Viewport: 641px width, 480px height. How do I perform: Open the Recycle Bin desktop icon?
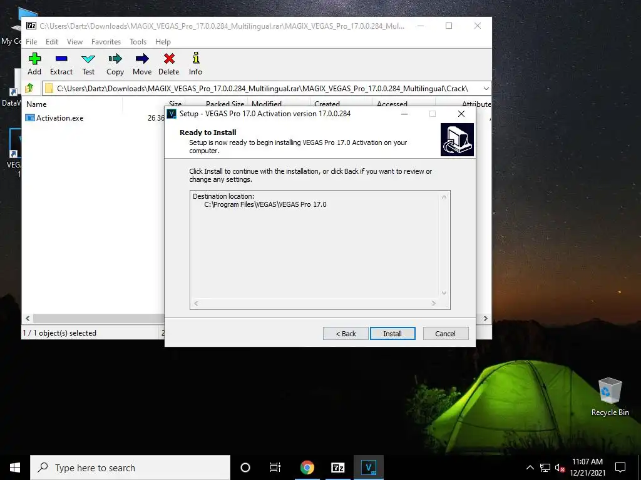(610, 397)
